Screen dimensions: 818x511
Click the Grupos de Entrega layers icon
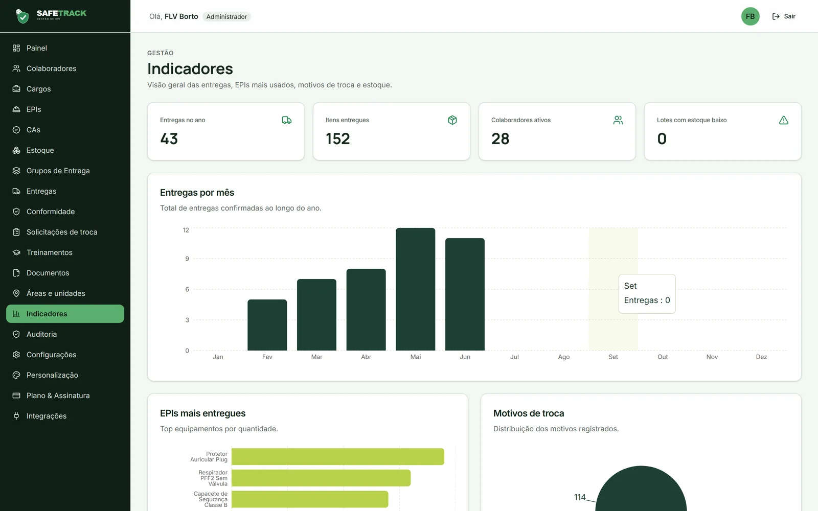click(16, 171)
